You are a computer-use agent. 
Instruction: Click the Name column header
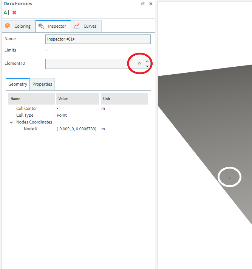(x=31, y=99)
